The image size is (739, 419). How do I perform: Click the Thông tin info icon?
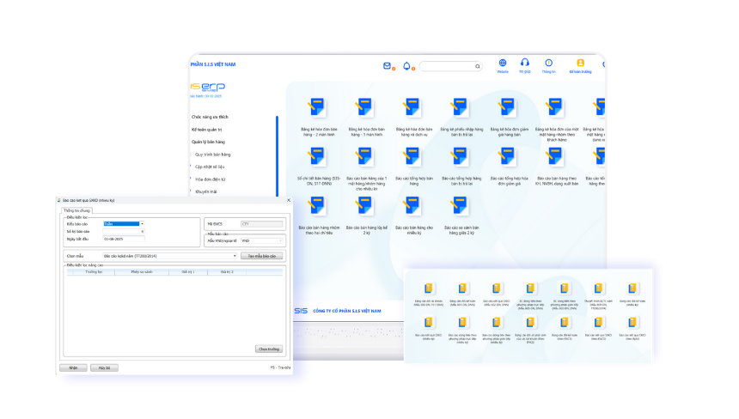[x=548, y=63]
